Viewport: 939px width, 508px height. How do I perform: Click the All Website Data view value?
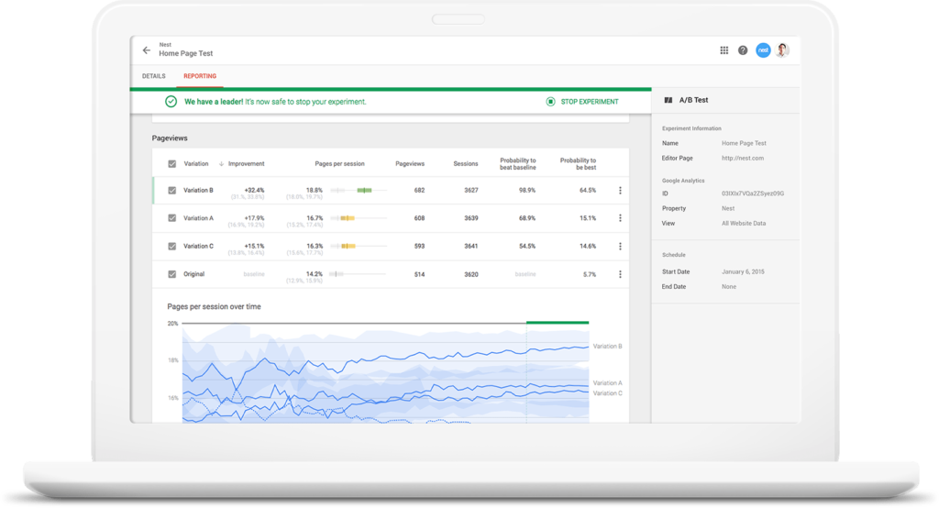click(x=744, y=224)
